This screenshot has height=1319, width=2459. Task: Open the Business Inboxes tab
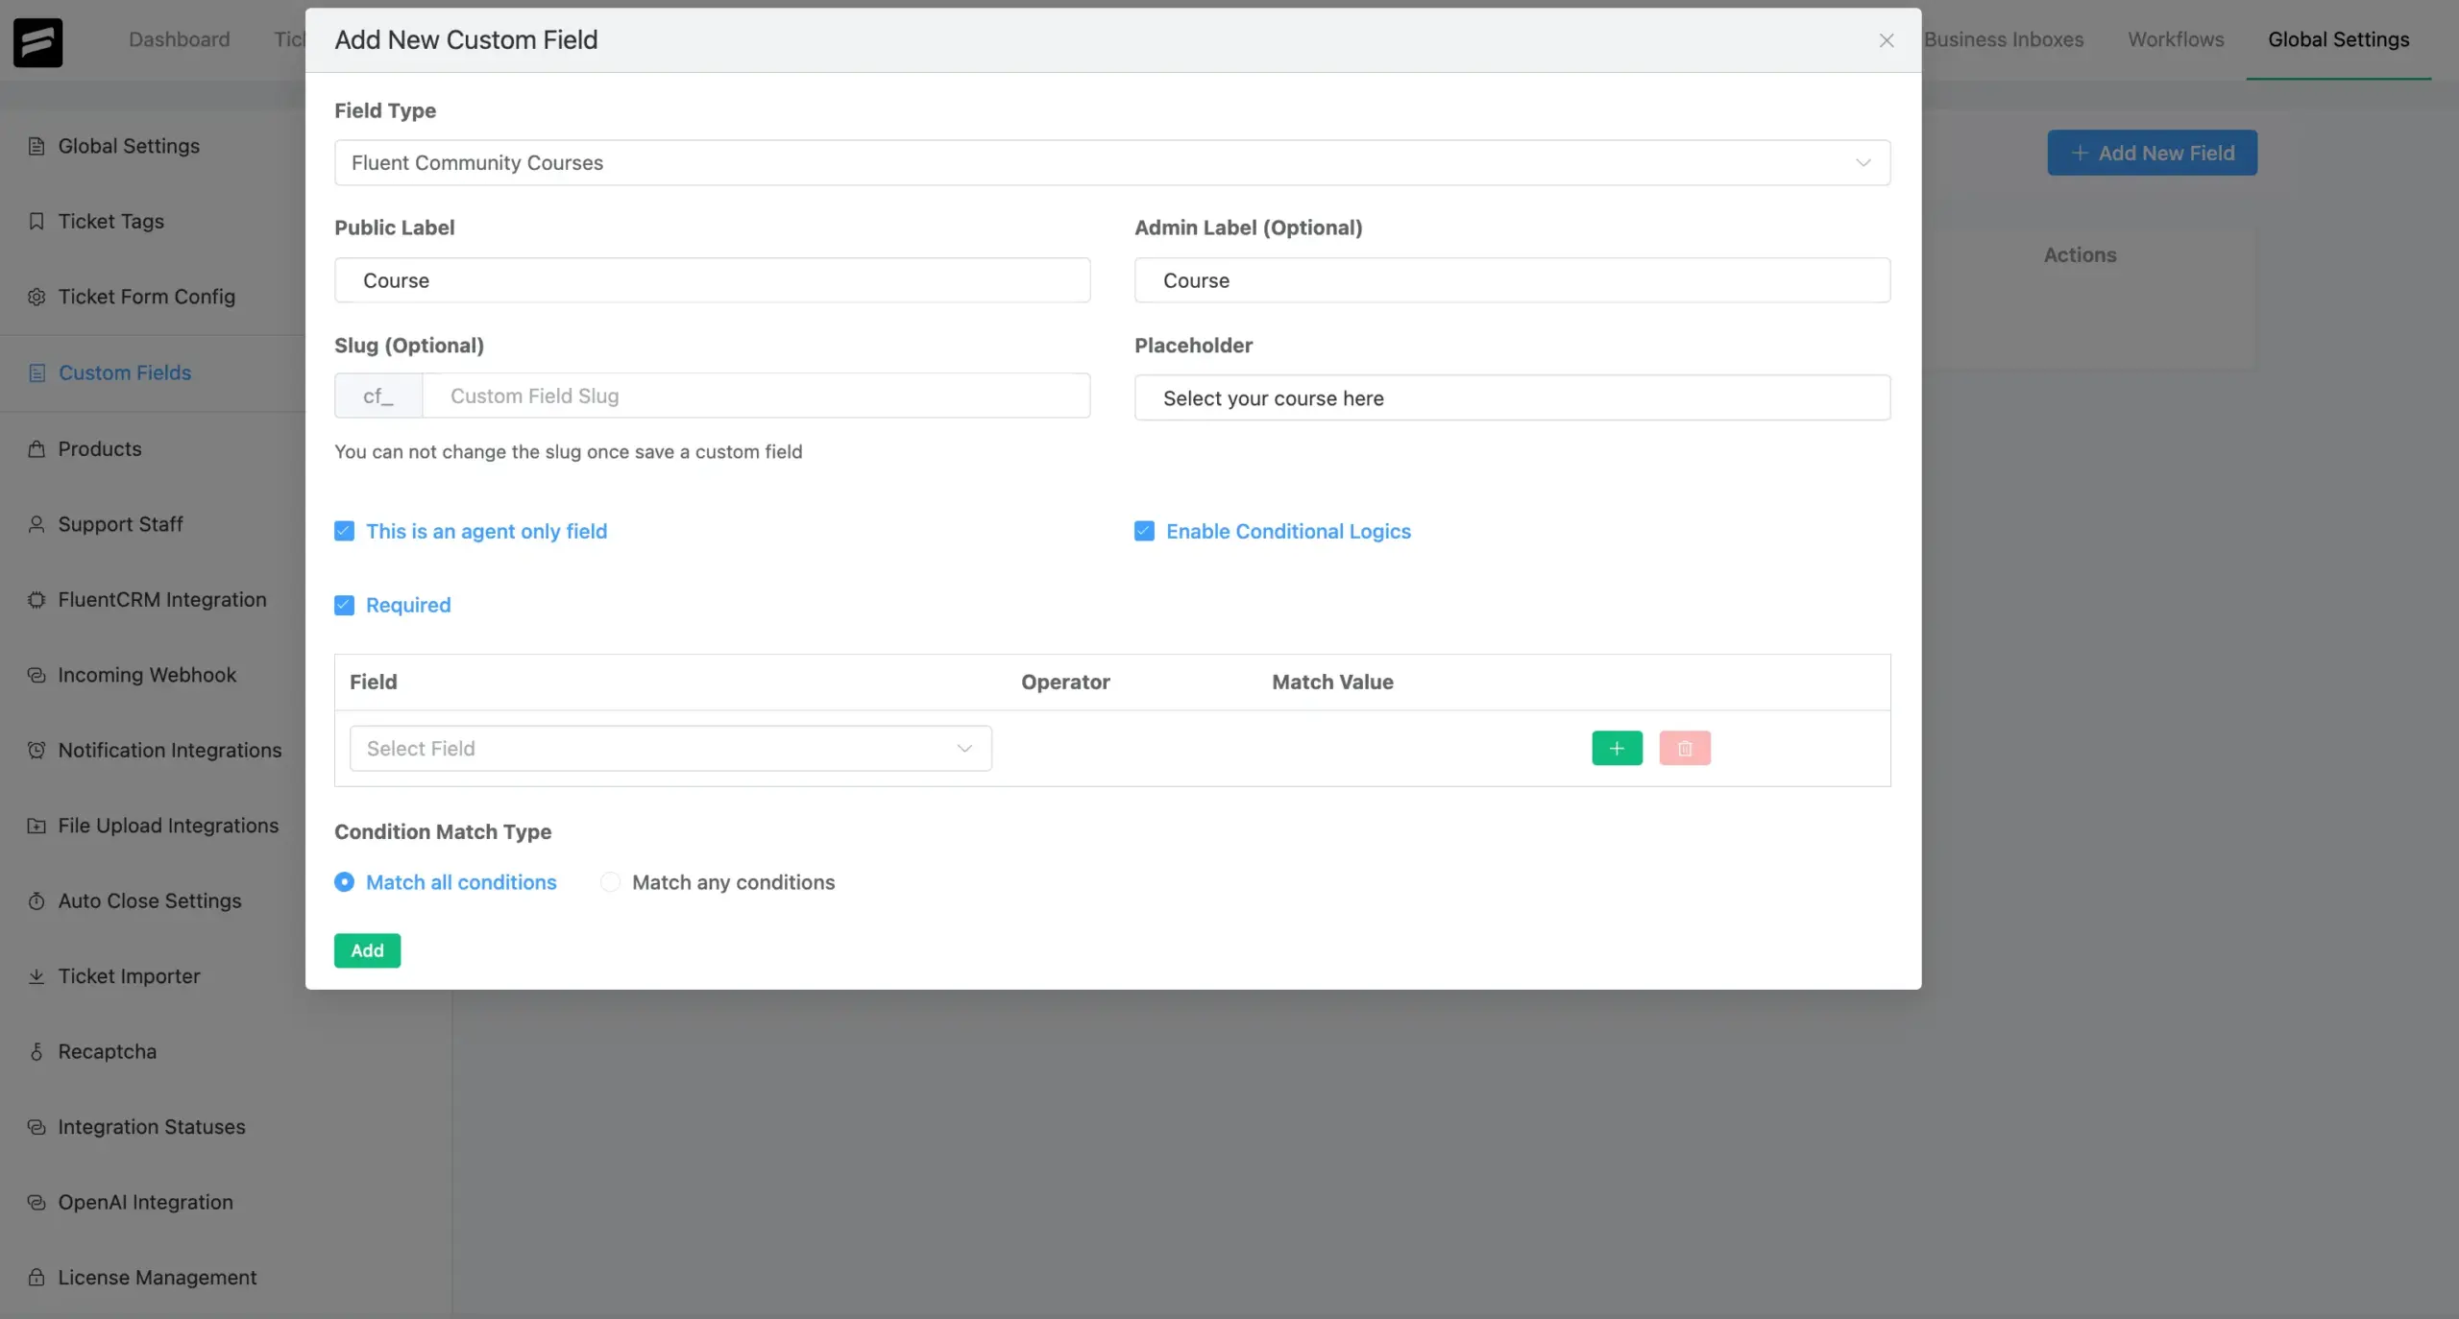coord(2004,39)
